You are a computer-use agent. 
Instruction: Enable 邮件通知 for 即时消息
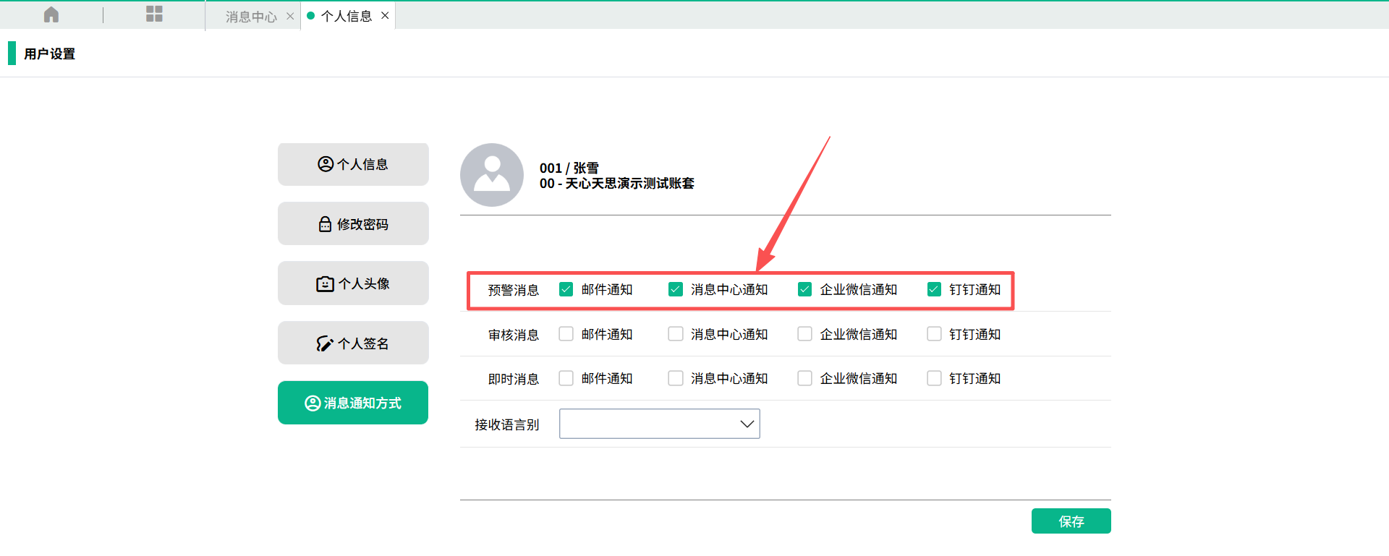pyautogui.click(x=566, y=378)
